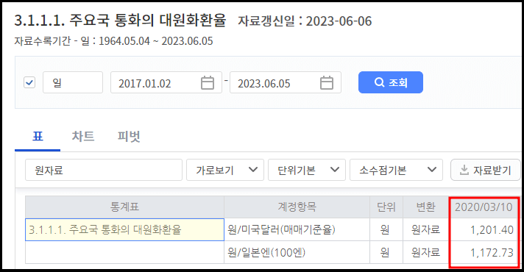Screen dimensions: 524x272
Task: Switch to the 표 tab
Action: click(x=38, y=137)
